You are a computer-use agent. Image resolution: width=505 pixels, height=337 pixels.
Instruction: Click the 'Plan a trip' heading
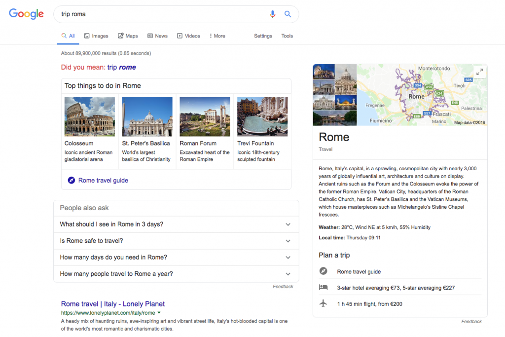click(334, 255)
